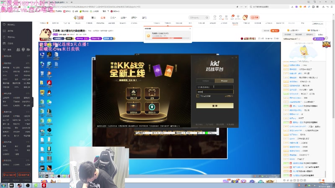The height and width of the screenshot is (188, 335).
Task: Click the red number 6 desktop icon in stream
Action: point(49,83)
